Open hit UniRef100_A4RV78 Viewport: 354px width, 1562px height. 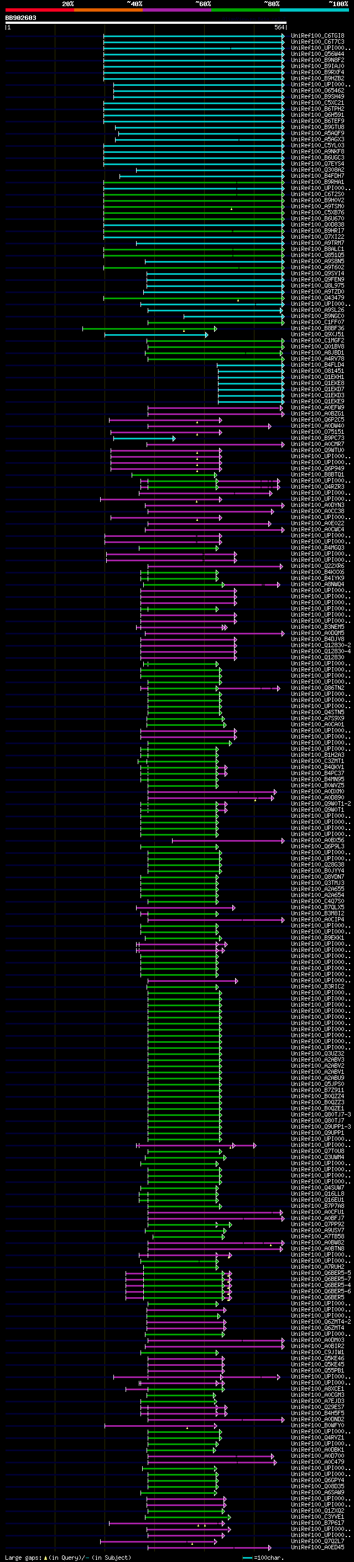[x=317, y=359]
